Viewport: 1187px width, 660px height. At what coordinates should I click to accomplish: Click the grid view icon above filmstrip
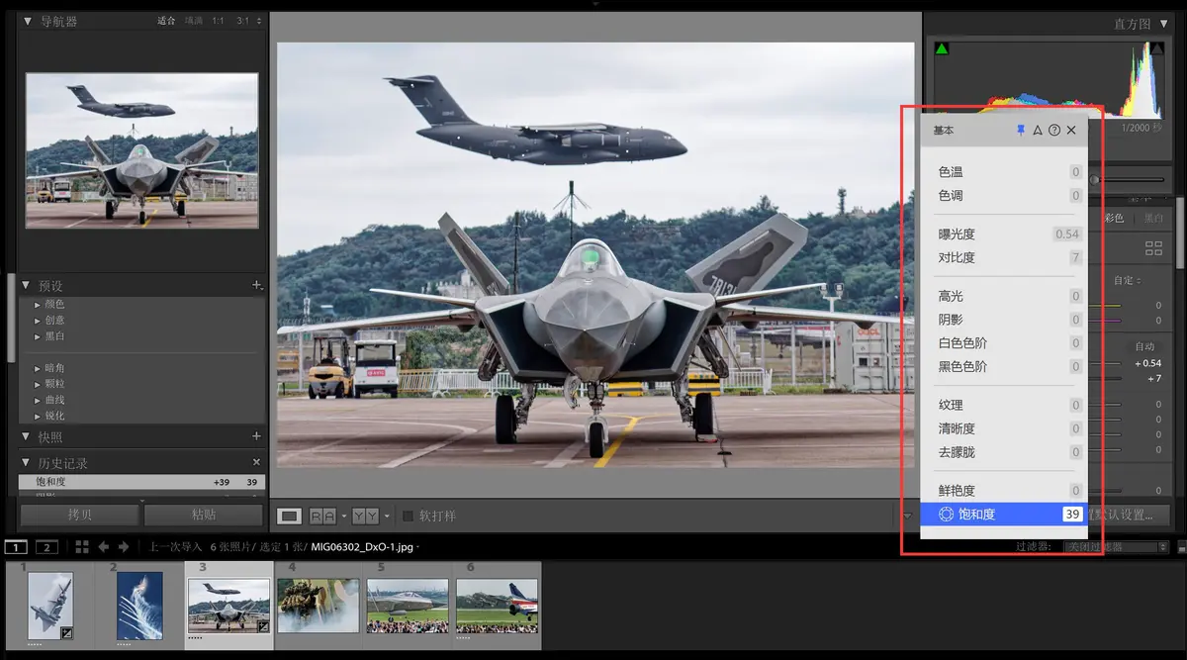(82, 546)
